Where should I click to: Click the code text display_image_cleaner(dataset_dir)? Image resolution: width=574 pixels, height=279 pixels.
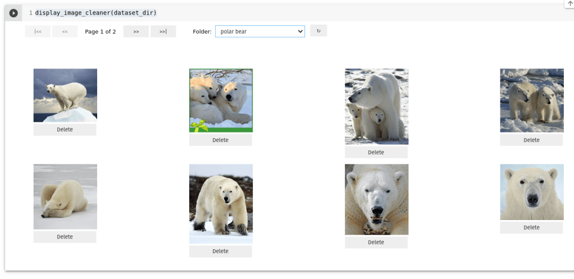click(x=95, y=12)
